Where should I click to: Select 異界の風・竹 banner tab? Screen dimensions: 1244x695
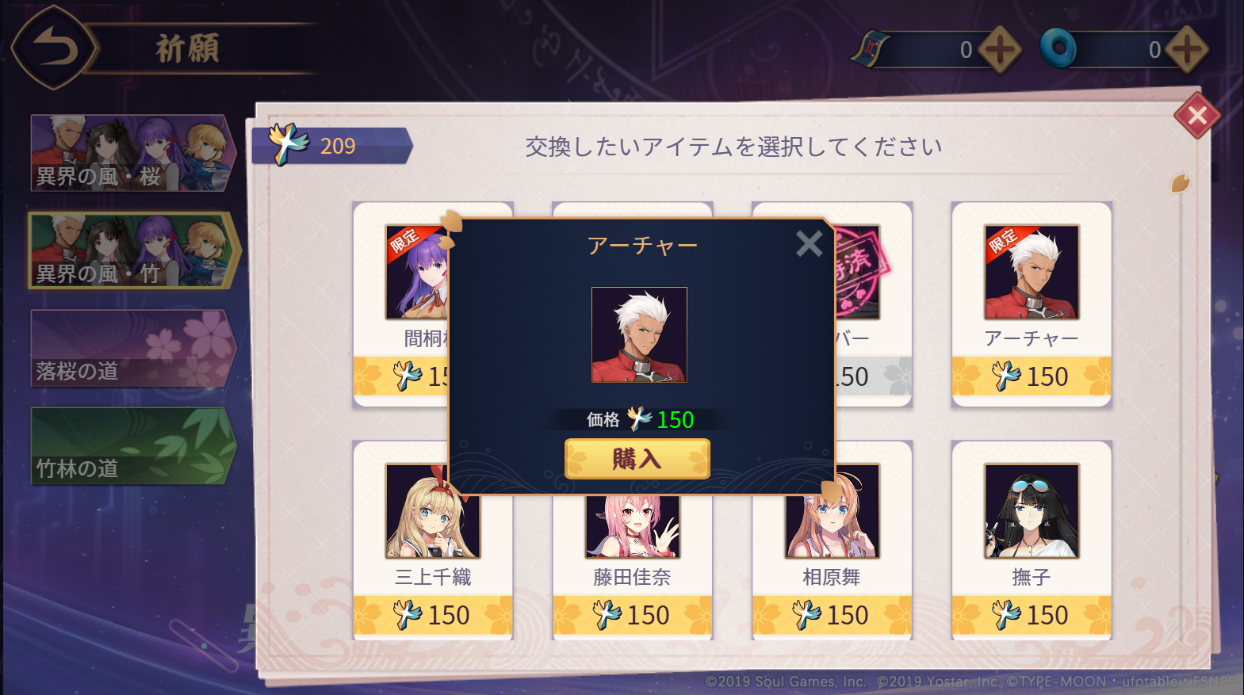pyautogui.click(x=133, y=250)
